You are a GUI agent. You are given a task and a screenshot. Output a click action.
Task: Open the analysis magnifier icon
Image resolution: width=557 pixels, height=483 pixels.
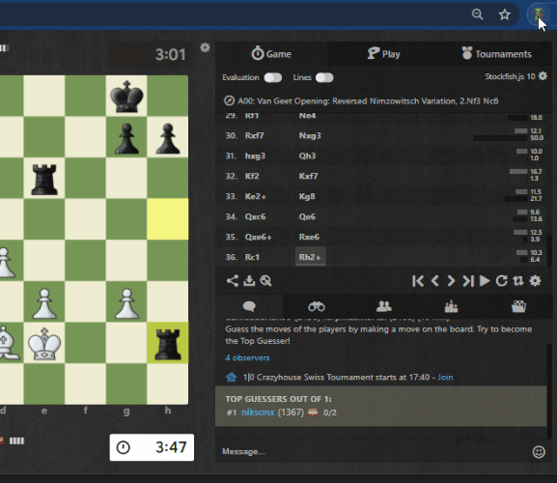tap(265, 281)
